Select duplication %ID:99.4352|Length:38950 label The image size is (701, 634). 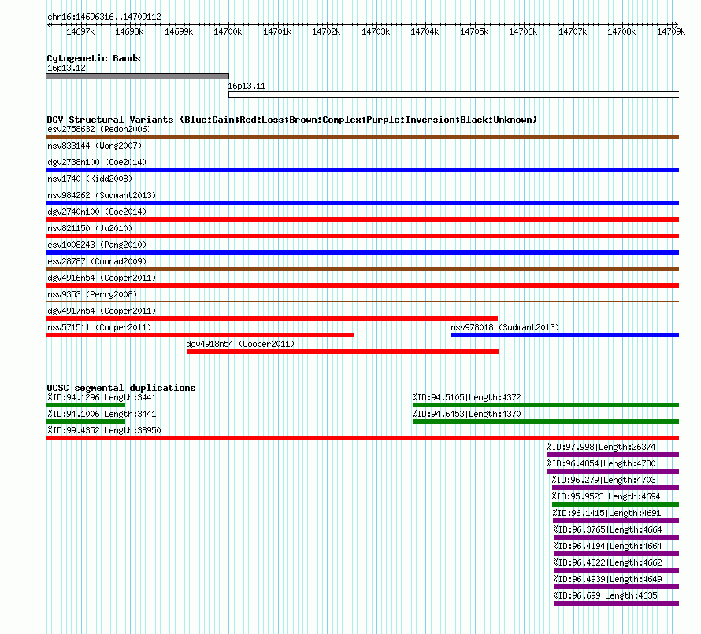tap(104, 431)
